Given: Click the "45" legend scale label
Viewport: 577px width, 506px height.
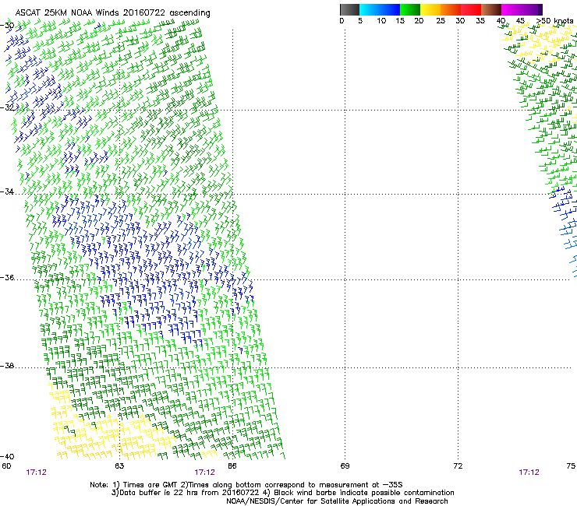Looking at the screenshot, I should click(x=520, y=21).
